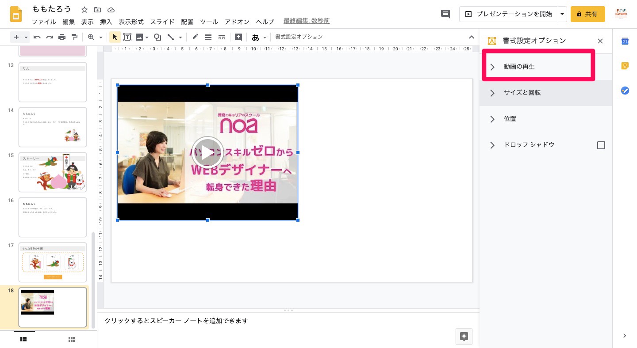This screenshot has height=348, width=637.
Task: Play the video on the slide
Action: click(x=207, y=152)
